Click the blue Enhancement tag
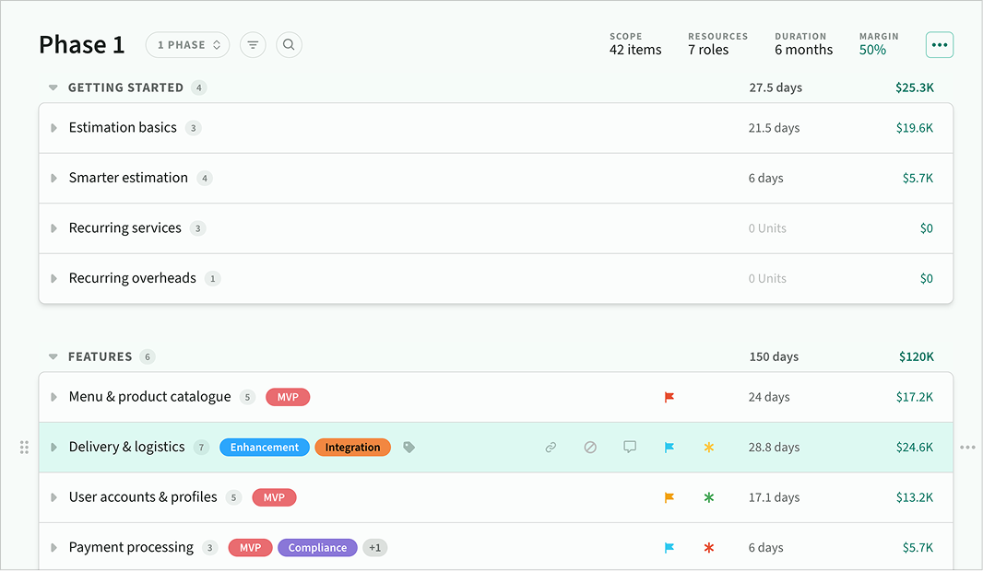This screenshot has width=983, height=571. click(264, 448)
